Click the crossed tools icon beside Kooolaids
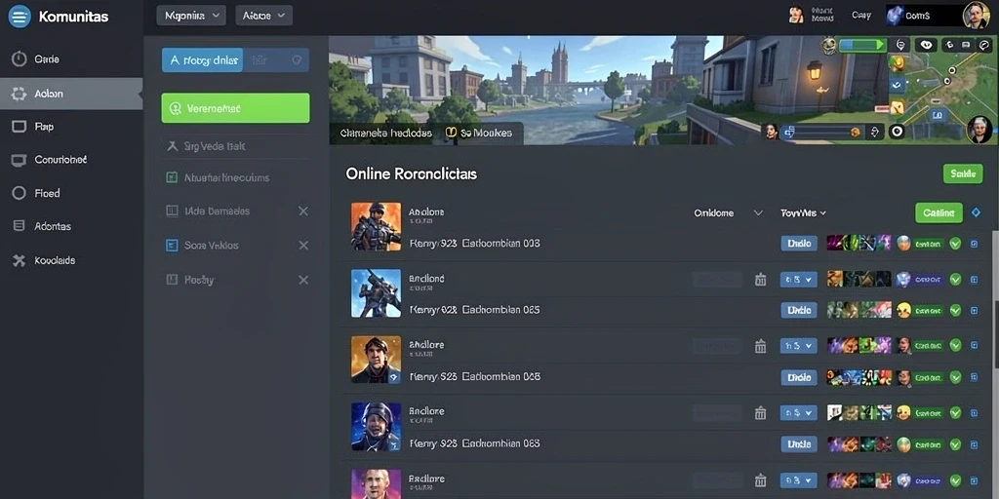The height and width of the screenshot is (499, 999). pos(20,260)
